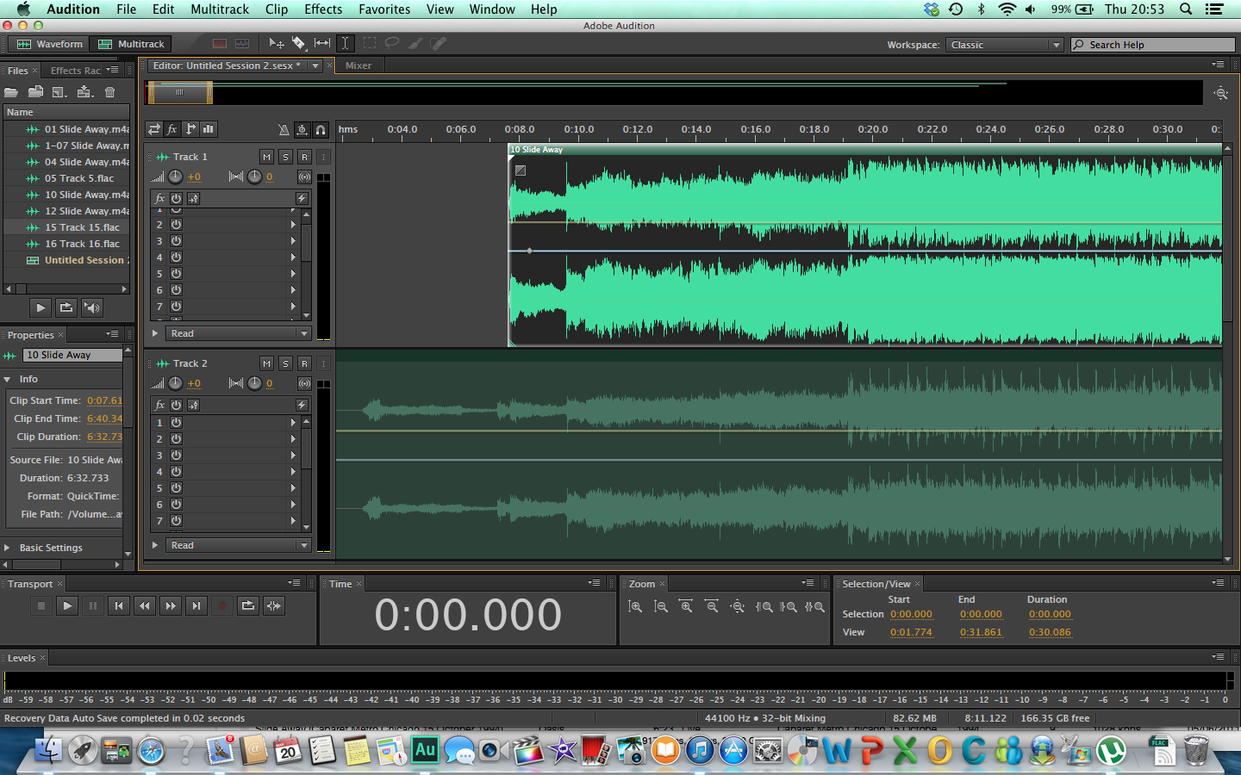Viewport: 1241px width, 775px height.
Task: Adjust Track 2 volume knob
Action: tap(176, 383)
